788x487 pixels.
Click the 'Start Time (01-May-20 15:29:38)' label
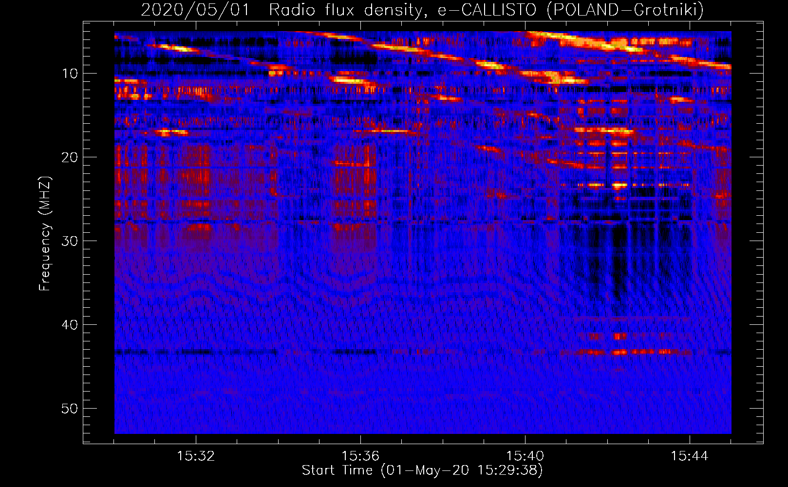tap(422, 470)
